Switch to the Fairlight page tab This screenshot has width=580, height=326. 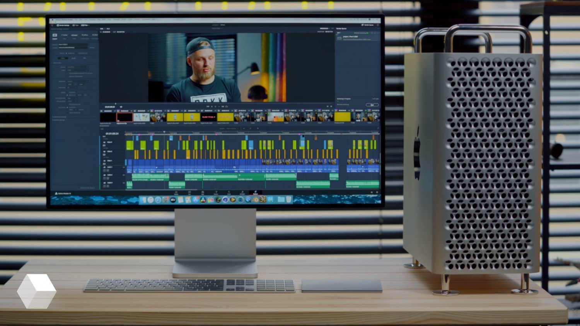242,193
